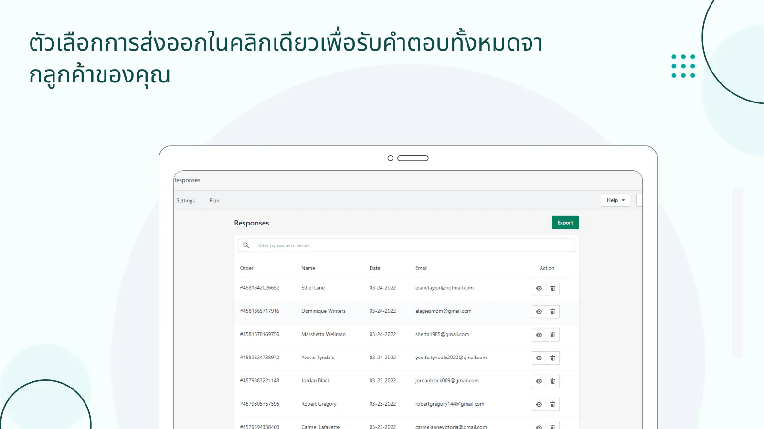
Task: Click the name Yvette Tyndale
Action: 318,357
